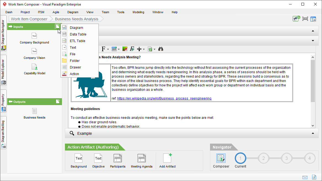Image resolution: width=322 pixels, height=181 pixels.
Task: Click the font F toolbar icon
Action: 103,49
